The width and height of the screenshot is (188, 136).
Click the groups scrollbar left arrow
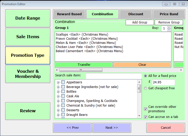57,70
